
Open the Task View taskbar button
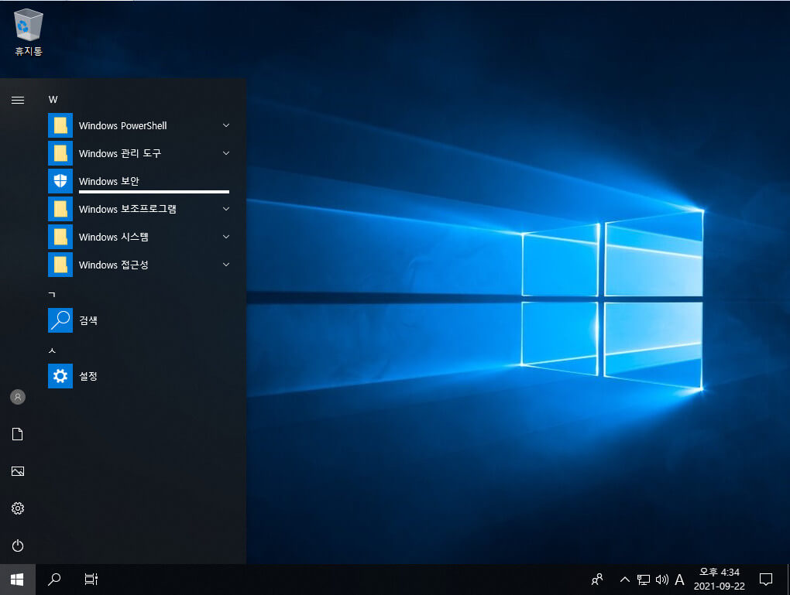pyautogui.click(x=91, y=580)
